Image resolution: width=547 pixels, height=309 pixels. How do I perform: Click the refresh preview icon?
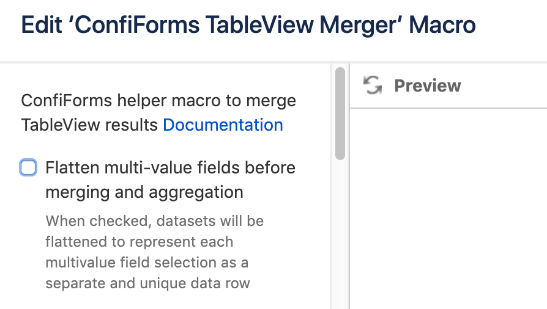372,85
